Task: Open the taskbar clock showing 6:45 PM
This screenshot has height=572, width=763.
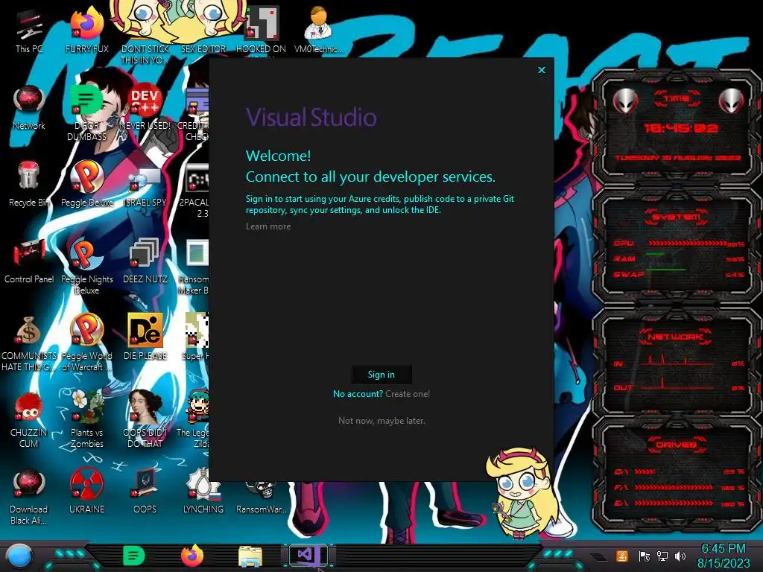Action: click(724, 556)
